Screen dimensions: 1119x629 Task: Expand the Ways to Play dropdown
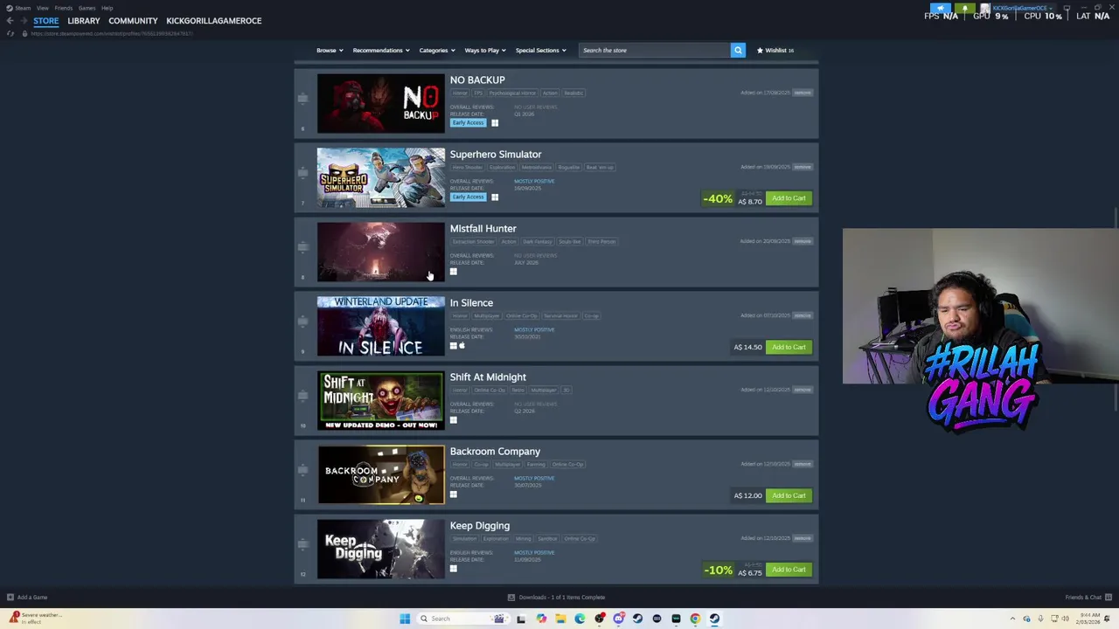(x=485, y=50)
